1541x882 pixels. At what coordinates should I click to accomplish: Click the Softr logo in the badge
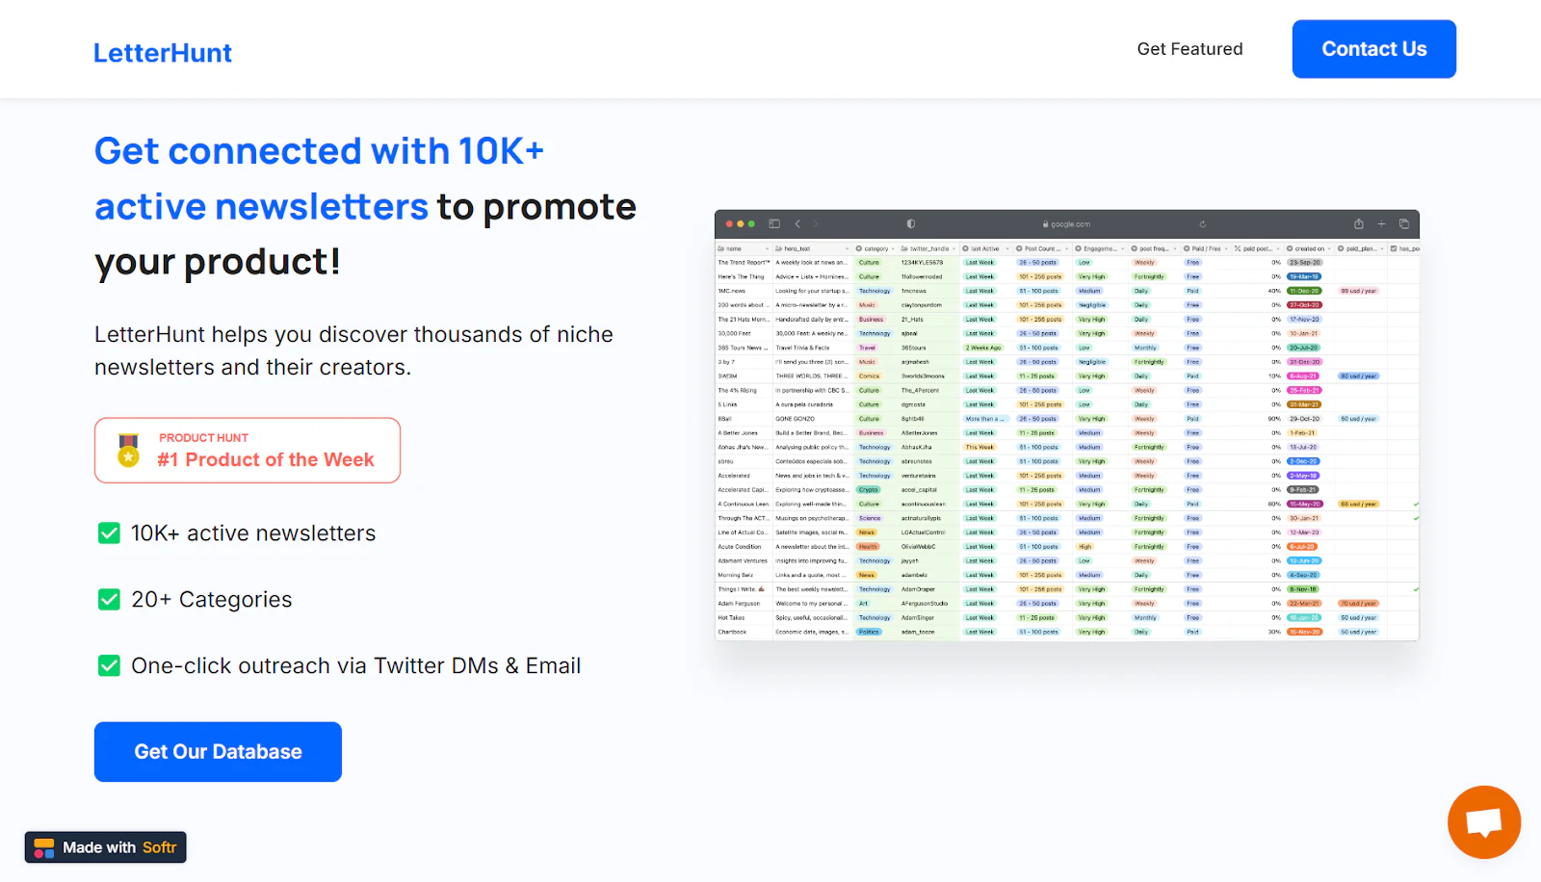44,847
